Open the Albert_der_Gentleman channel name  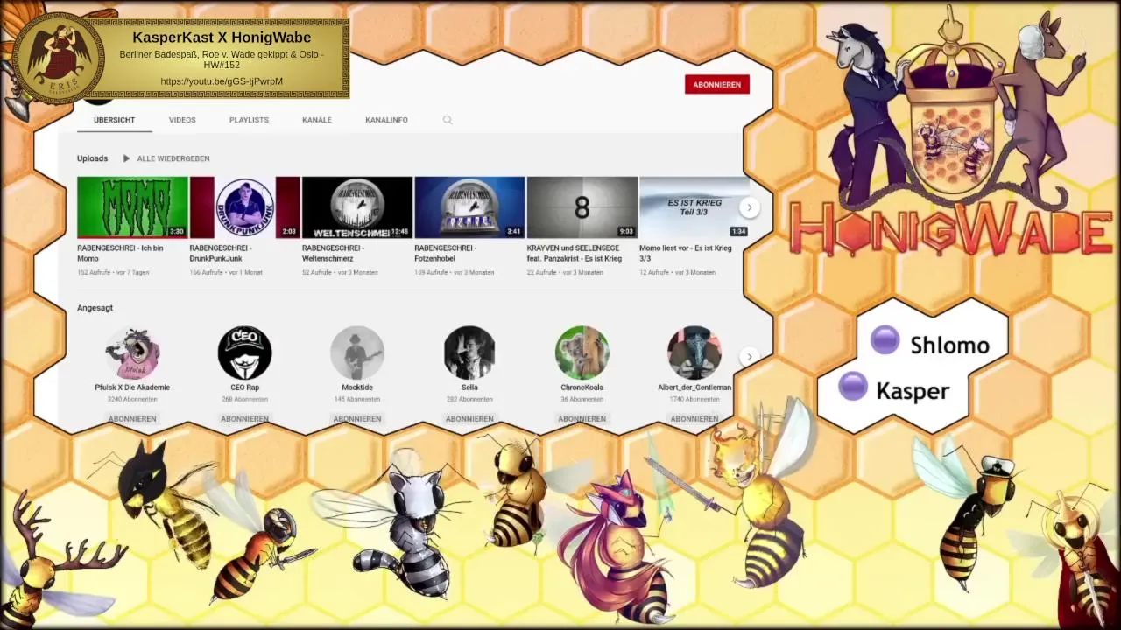[x=694, y=388]
